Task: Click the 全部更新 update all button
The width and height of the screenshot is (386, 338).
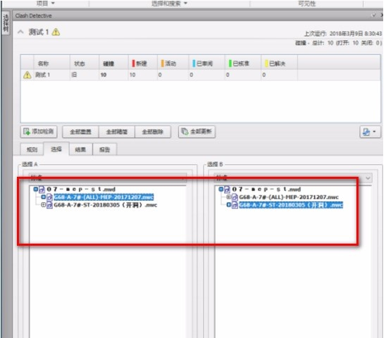Action: (197, 132)
